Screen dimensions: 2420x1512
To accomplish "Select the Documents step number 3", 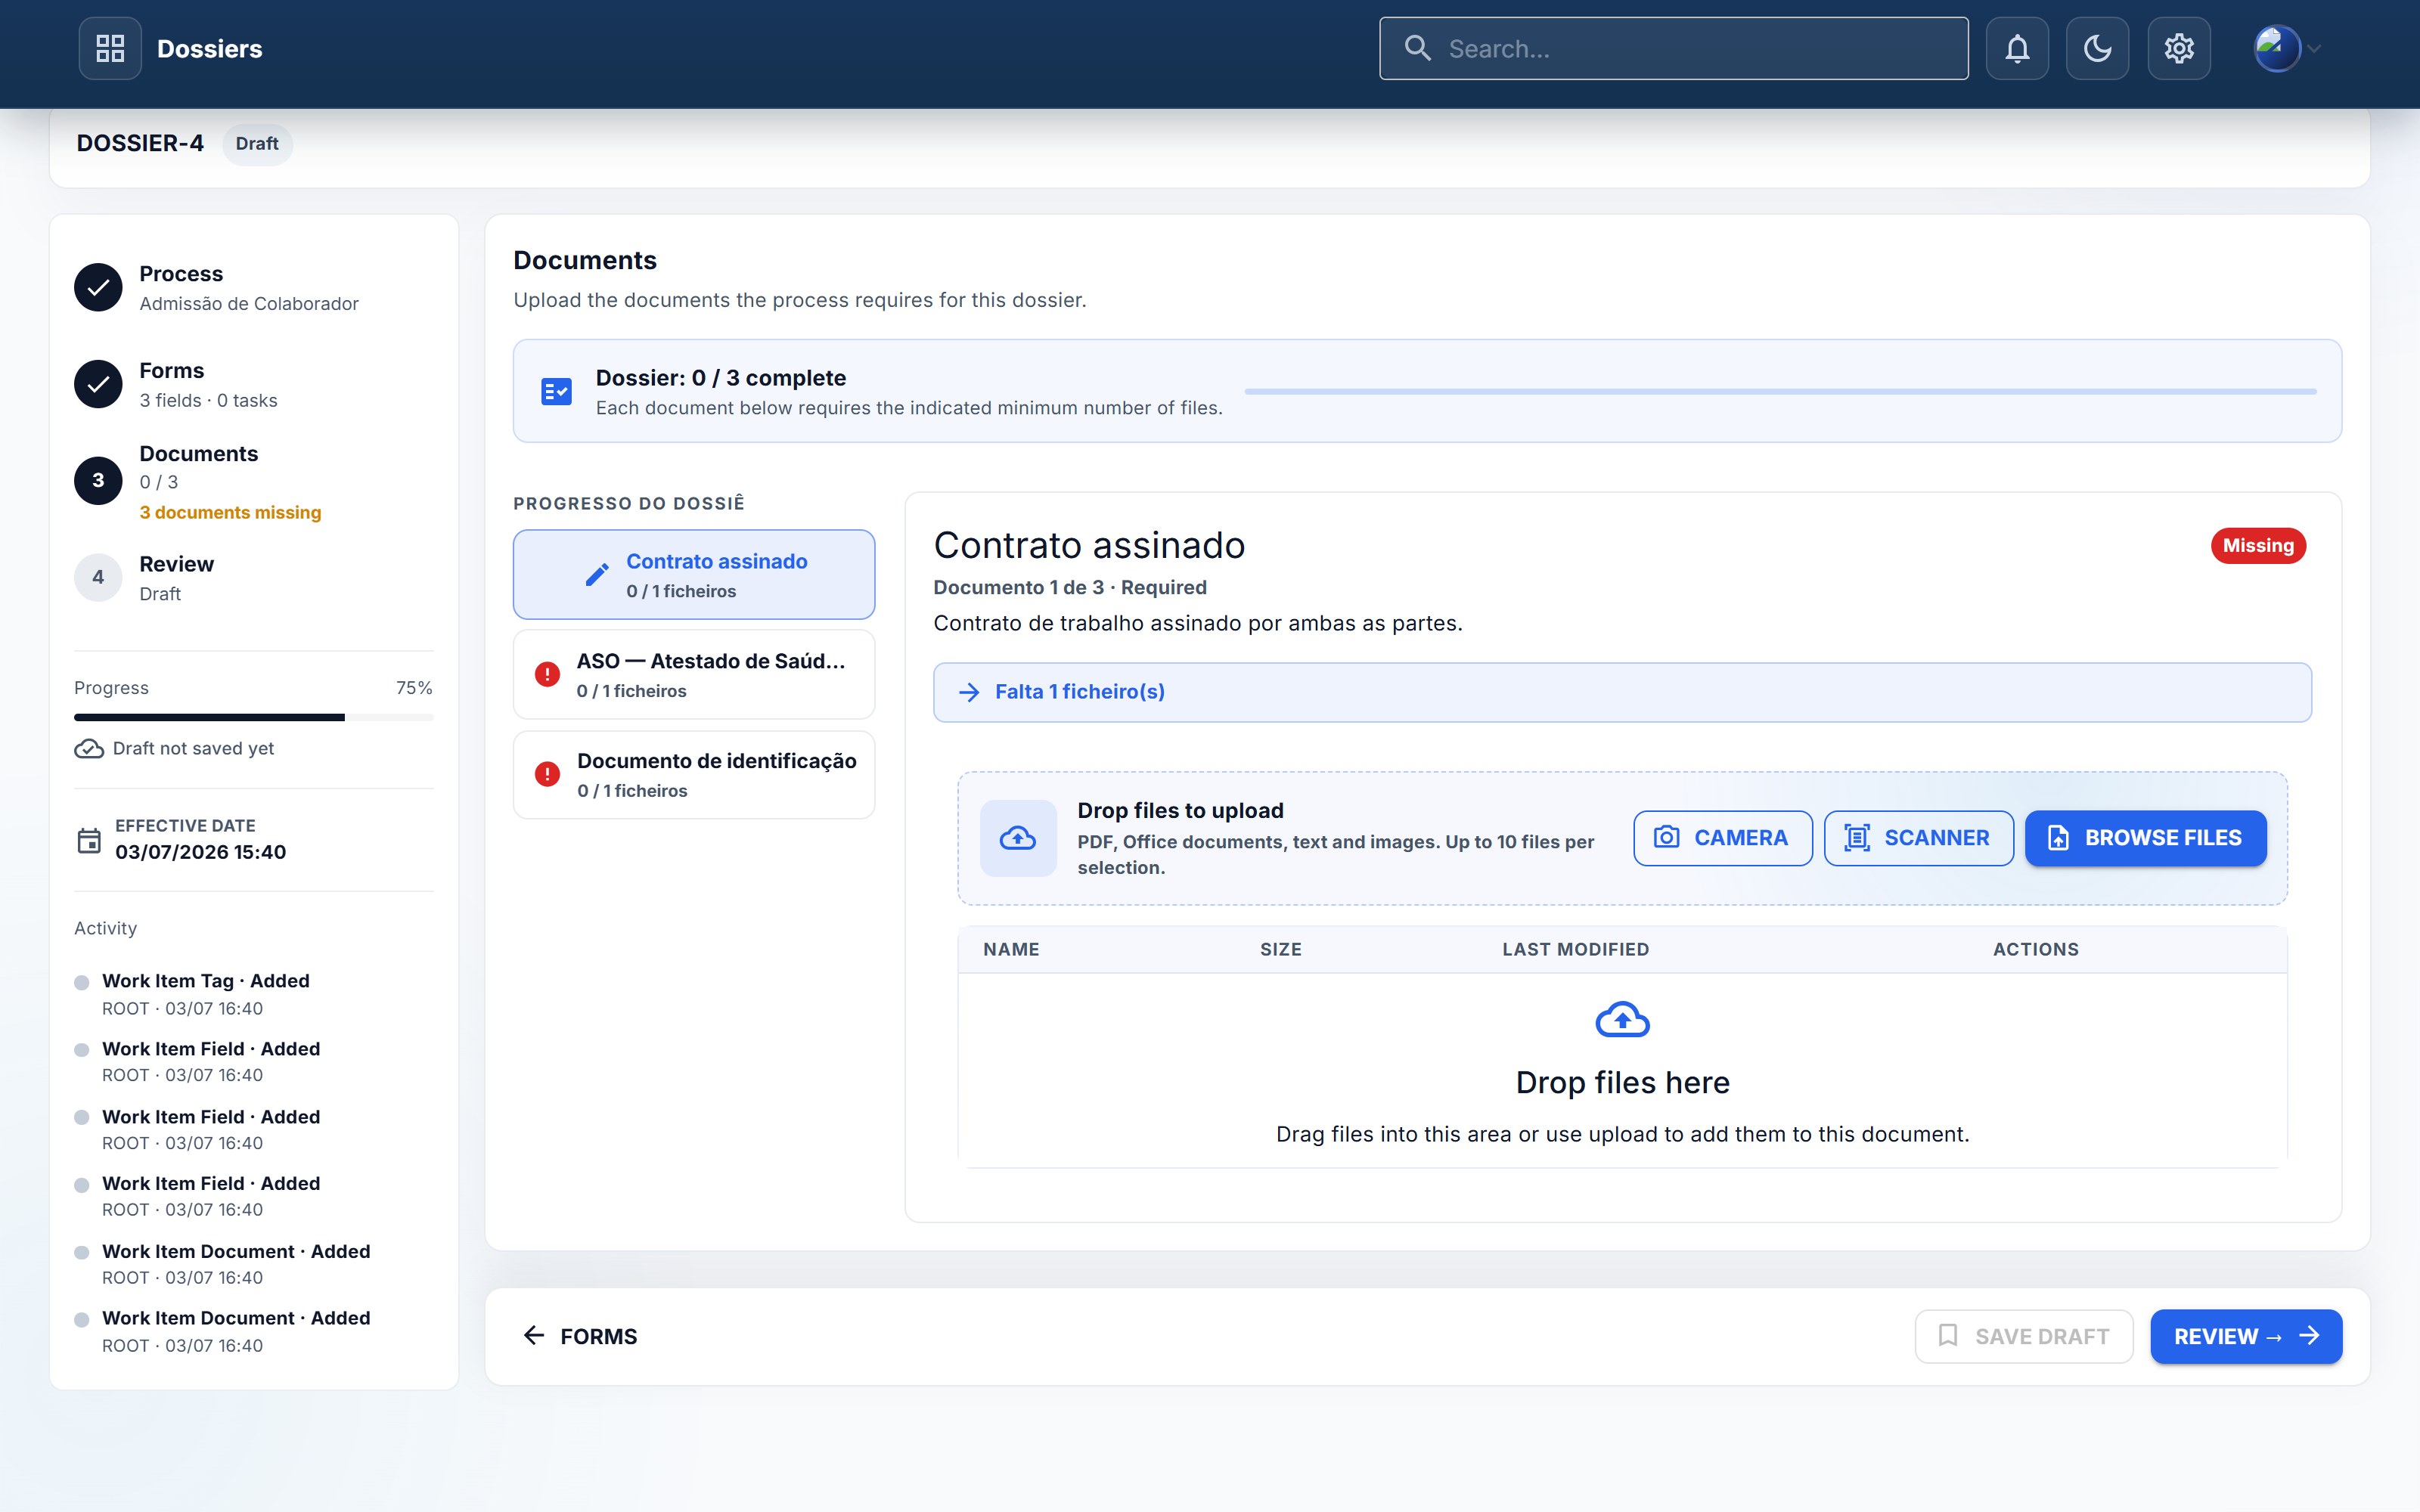I will (x=98, y=481).
